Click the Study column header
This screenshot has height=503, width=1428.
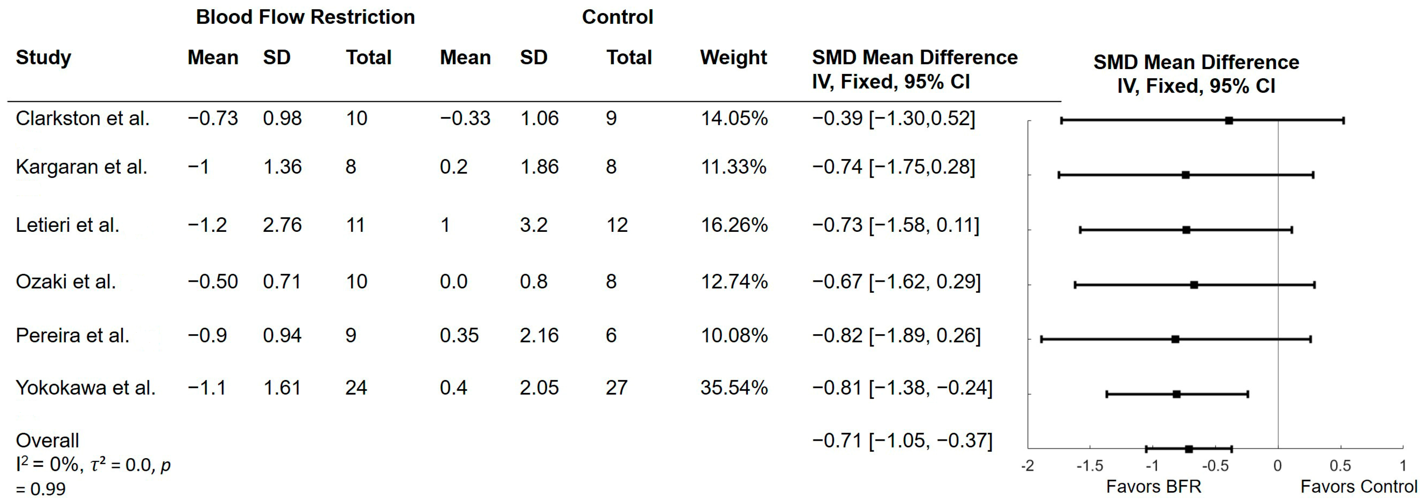click(x=43, y=57)
